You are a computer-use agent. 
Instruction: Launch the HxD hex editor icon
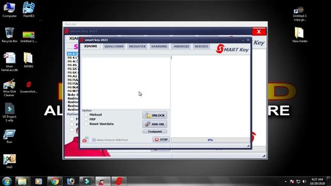[9, 161]
